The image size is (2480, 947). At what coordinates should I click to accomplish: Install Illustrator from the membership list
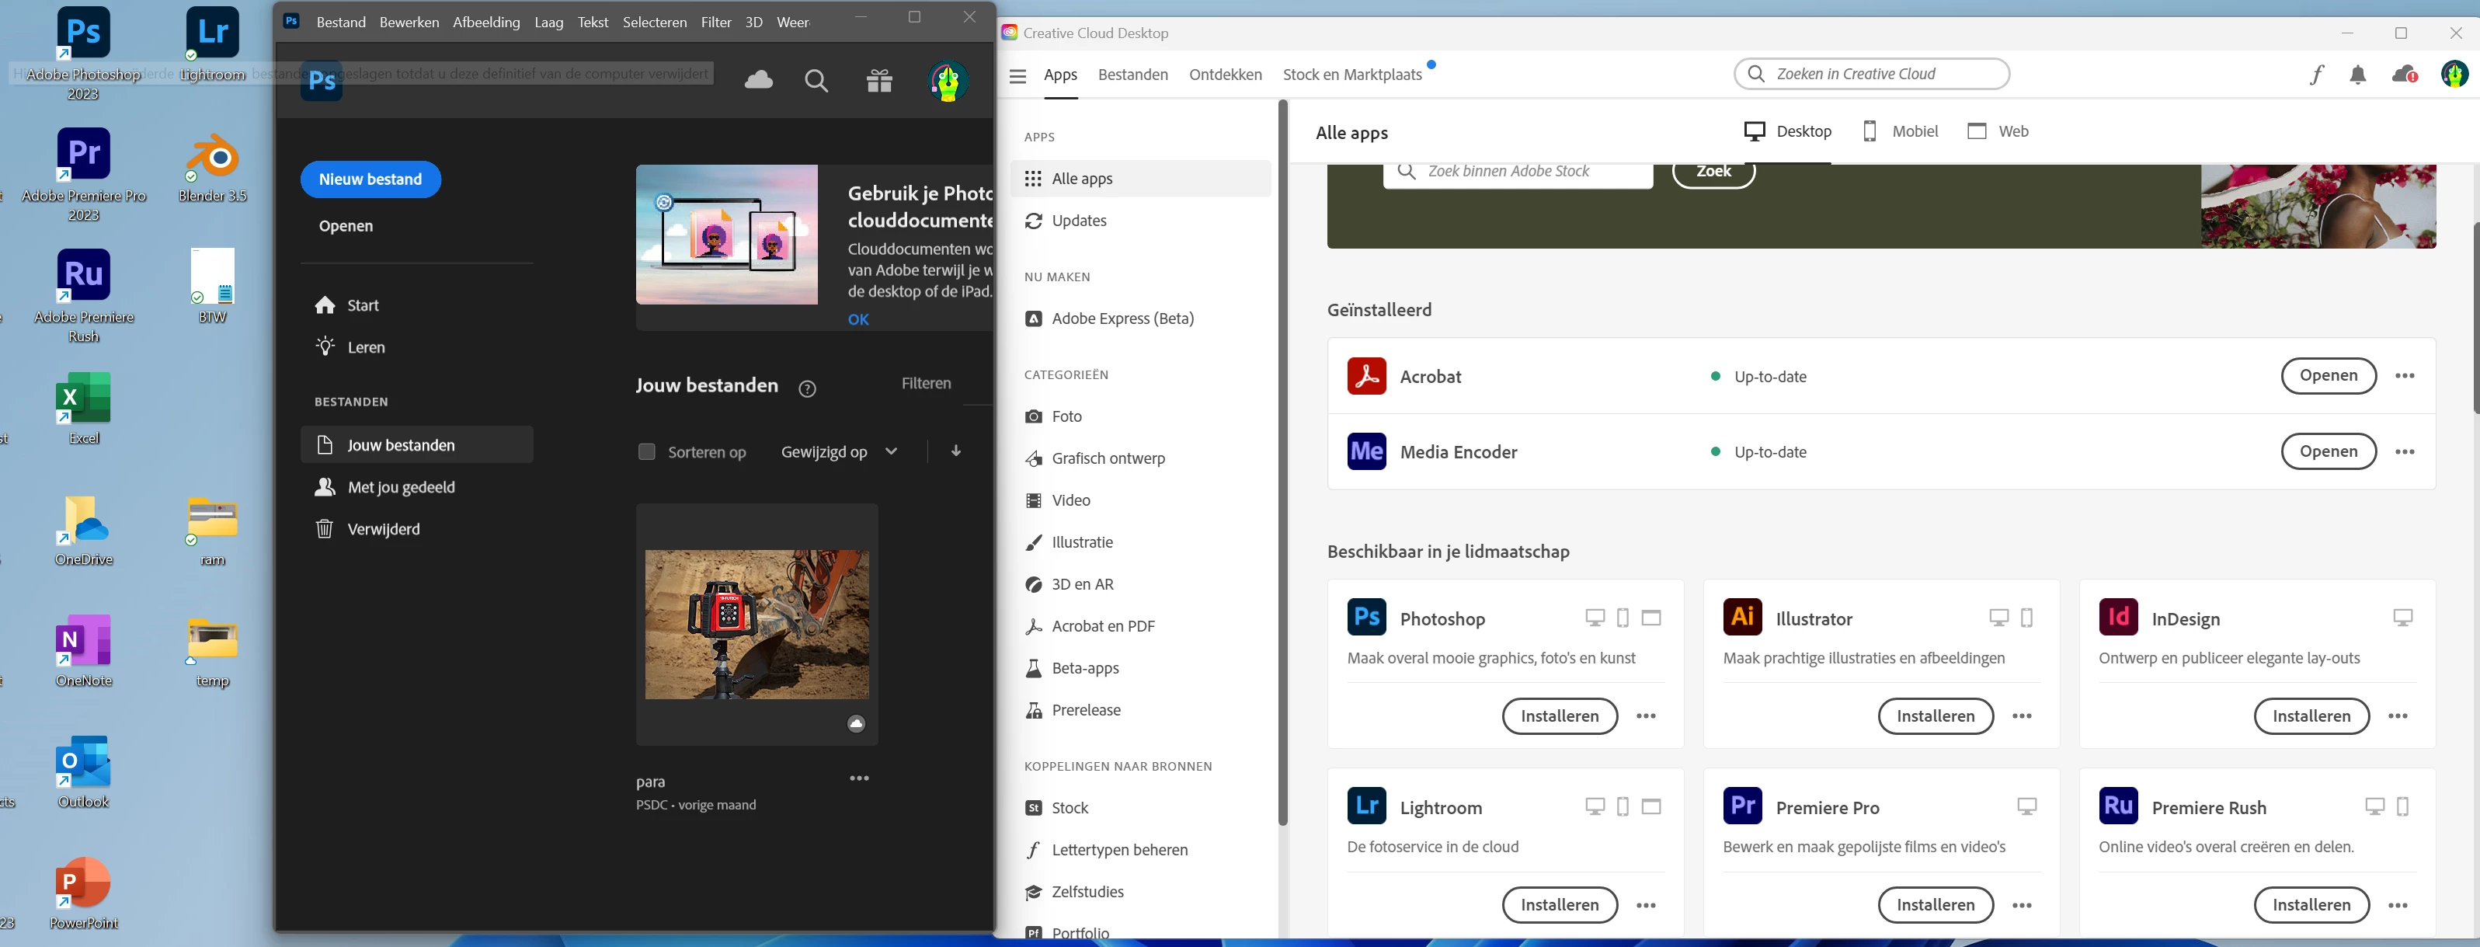coord(1935,715)
